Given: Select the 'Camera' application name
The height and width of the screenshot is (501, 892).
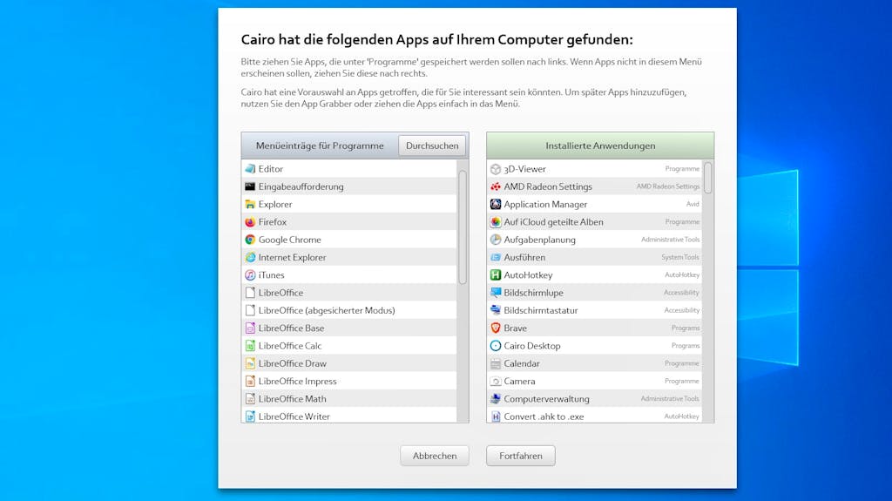Looking at the screenshot, I should tap(519, 381).
